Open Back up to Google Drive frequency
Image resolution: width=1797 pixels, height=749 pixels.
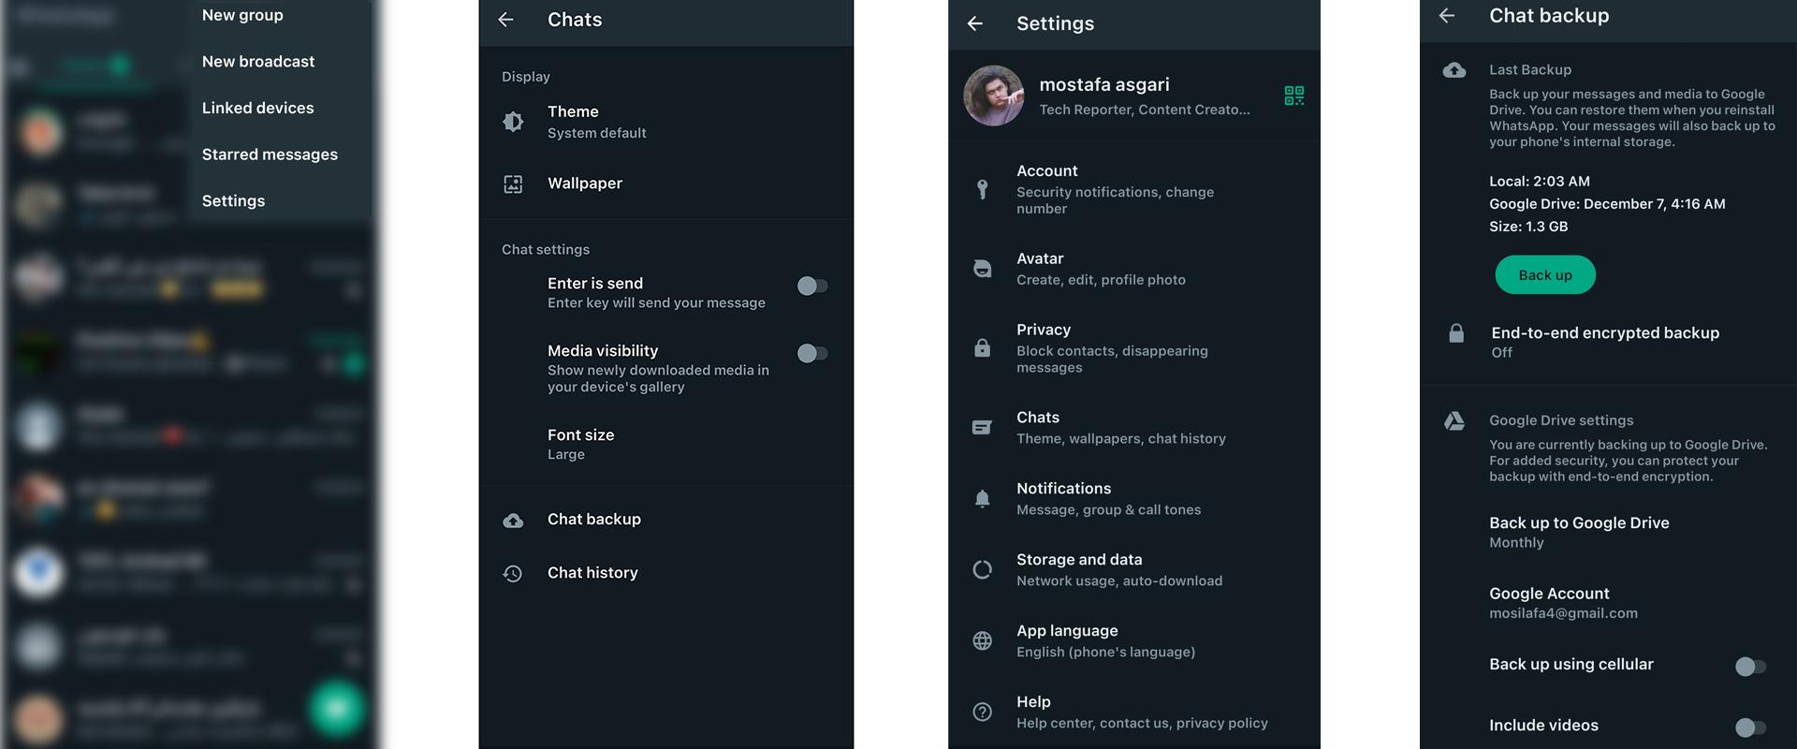(x=1608, y=532)
